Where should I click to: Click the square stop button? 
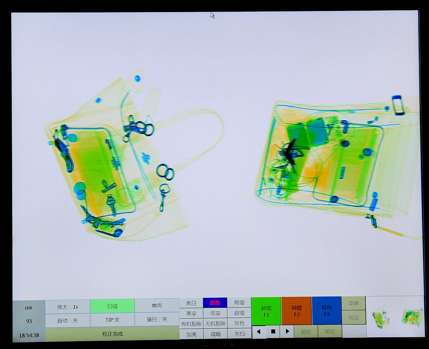pos(273,331)
